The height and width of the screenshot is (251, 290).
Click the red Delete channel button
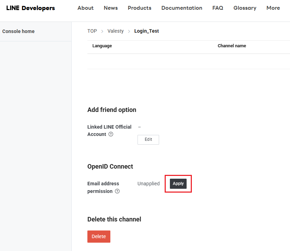click(99, 236)
